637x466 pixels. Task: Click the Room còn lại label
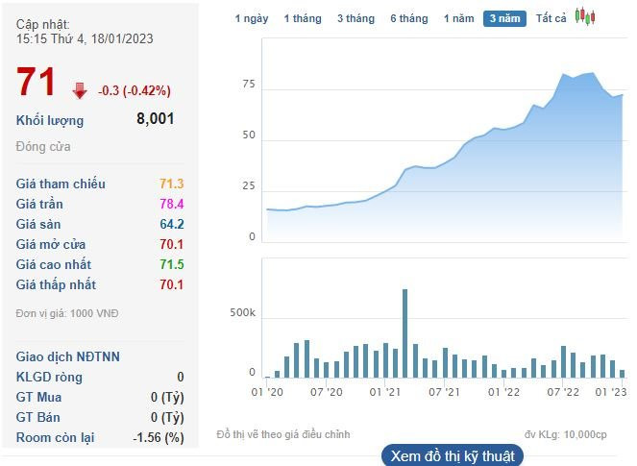click(x=55, y=437)
